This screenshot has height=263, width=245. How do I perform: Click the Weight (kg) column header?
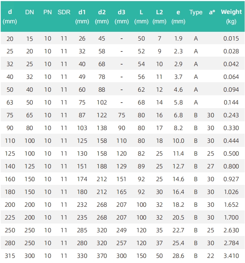click(x=231, y=16)
